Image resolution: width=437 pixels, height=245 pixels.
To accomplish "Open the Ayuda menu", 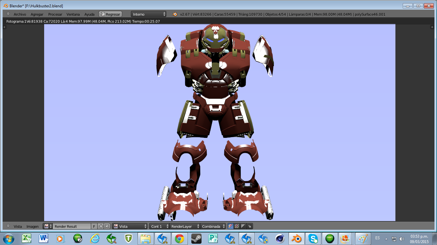I will [90, 14].
